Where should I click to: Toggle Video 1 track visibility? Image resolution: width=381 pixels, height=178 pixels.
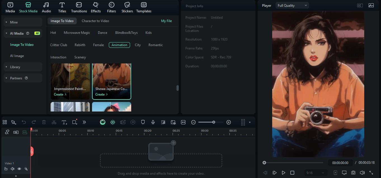(19, 169)
